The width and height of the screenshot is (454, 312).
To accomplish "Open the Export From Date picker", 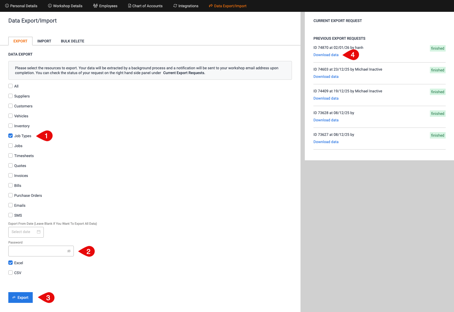I will [x=23, y=232].
